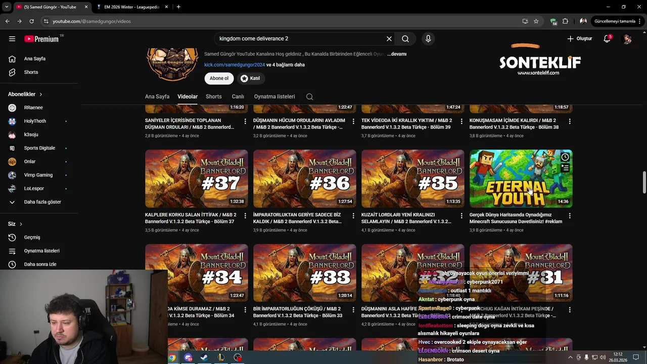Screen dimensions: 647x364
Task: Show hidden system tray icons
Action: pyautogui.click(x=571, y=357)
